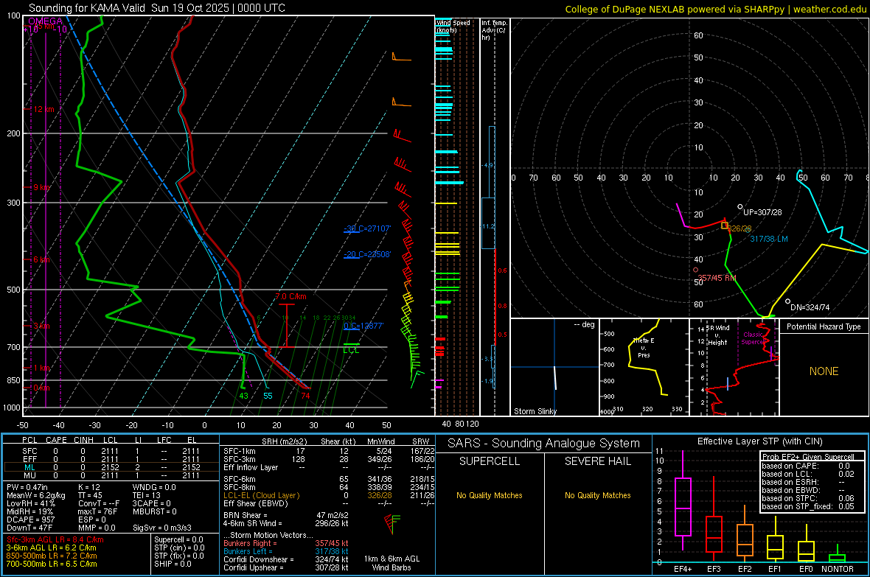The height and width of the screenshot is (577, 870).
Task: Click the 'PW = 0.47in' value
Action: click(x=28, y=487)
